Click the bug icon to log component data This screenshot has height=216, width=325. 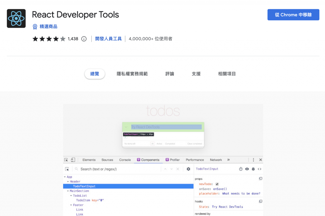click(x=253, y=169)
